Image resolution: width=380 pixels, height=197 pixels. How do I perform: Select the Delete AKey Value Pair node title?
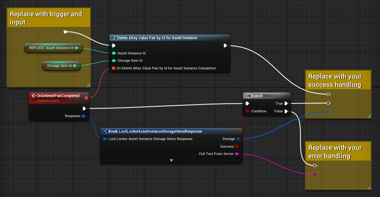(157, 38)
